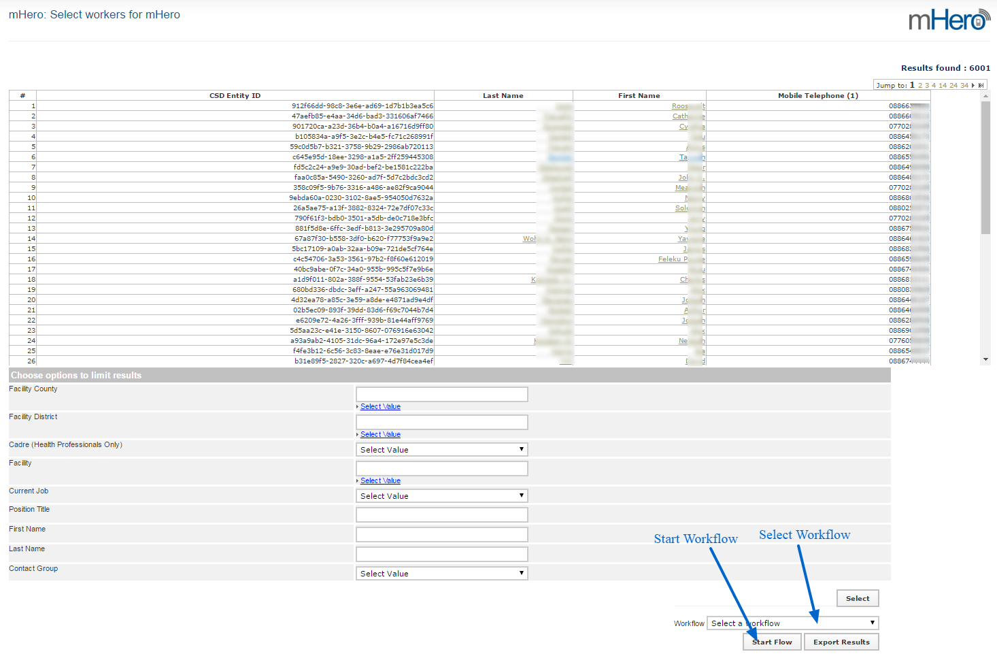Click the Last Name column header
997x671 pixels.
503,95
